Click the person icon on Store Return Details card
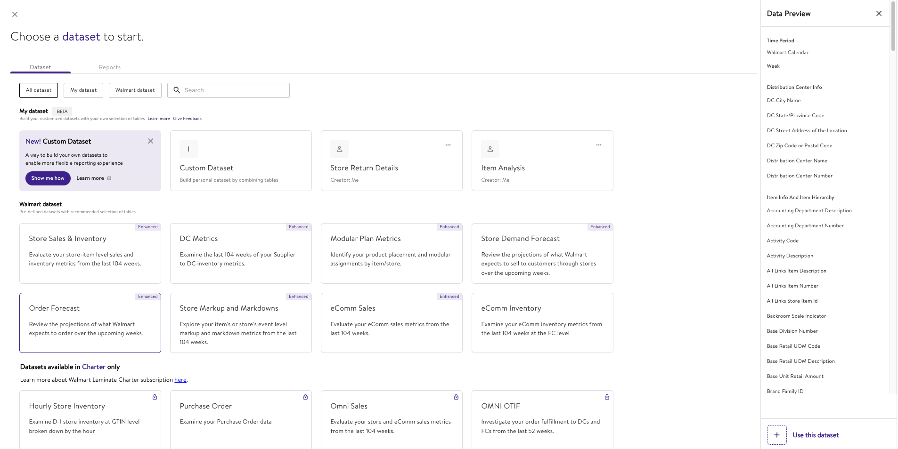 tap(339, 149)
